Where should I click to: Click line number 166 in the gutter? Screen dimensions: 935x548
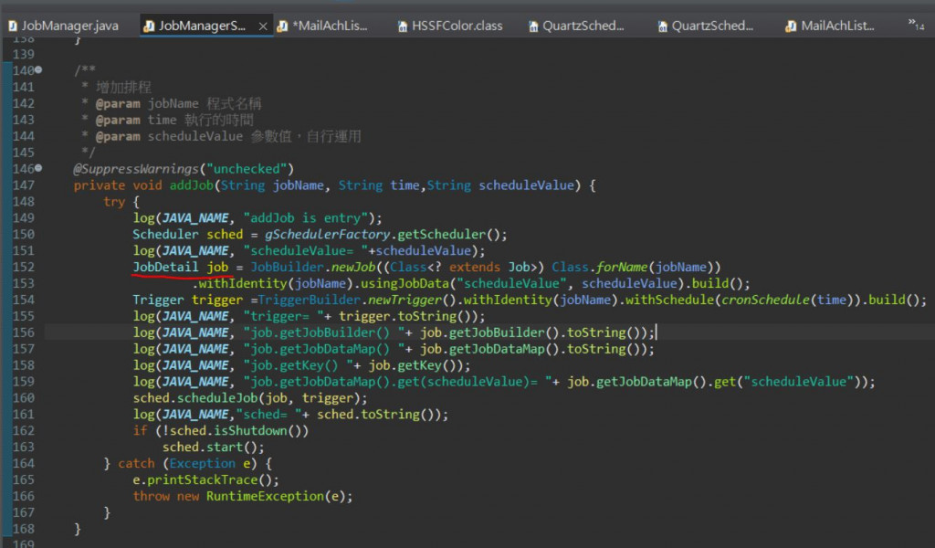[23, 496]
